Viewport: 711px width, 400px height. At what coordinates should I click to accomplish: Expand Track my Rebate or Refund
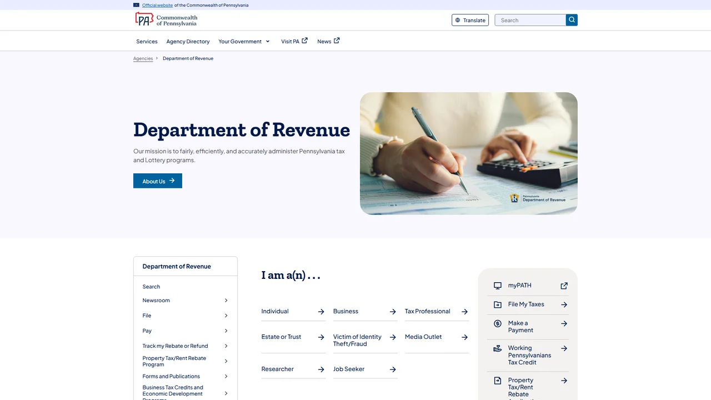(x=226, y=346)
